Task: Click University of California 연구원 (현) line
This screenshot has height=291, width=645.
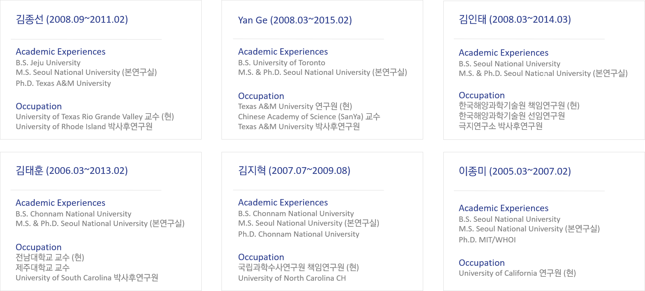Action: click(x=517, y=273)
